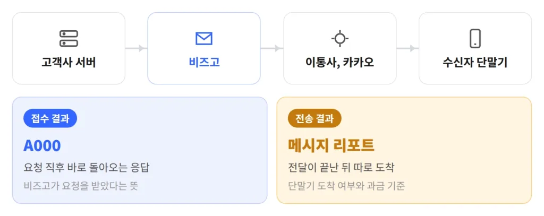Click the 이통사, 카카오 label
This screenshot has height=216, width=544.
[339, 63]
